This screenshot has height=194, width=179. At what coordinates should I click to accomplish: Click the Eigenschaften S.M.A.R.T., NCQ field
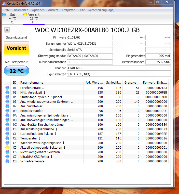119,74
